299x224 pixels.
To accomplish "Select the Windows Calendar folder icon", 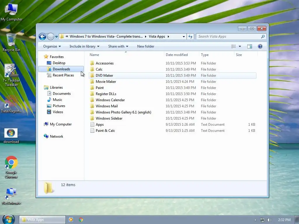I will (92, 100).
